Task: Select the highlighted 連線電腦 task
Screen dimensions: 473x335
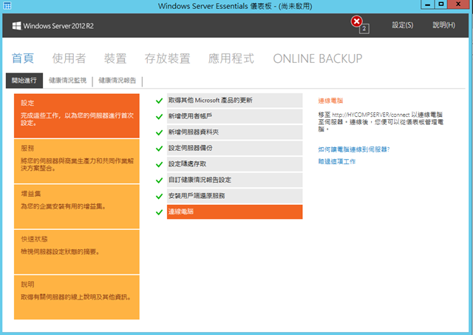Action: pyautogui.click(x=235, y=212)
